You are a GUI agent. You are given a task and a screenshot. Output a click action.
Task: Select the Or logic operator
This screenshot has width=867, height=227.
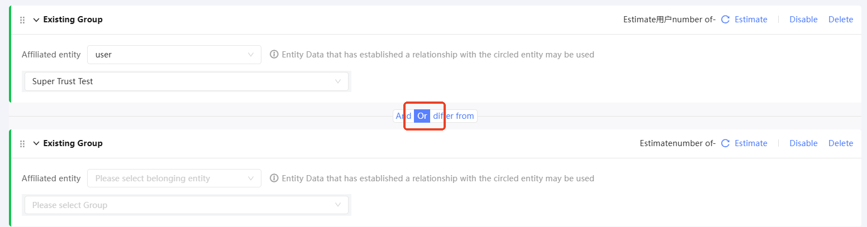pos(422,116)
